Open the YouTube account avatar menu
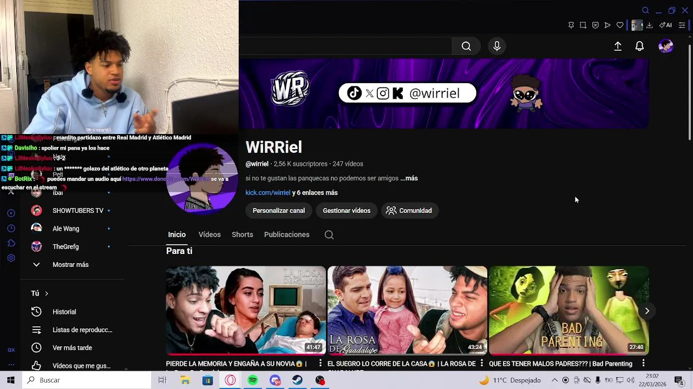The height and width of the screenshot is (389, 693). [665, 46]
